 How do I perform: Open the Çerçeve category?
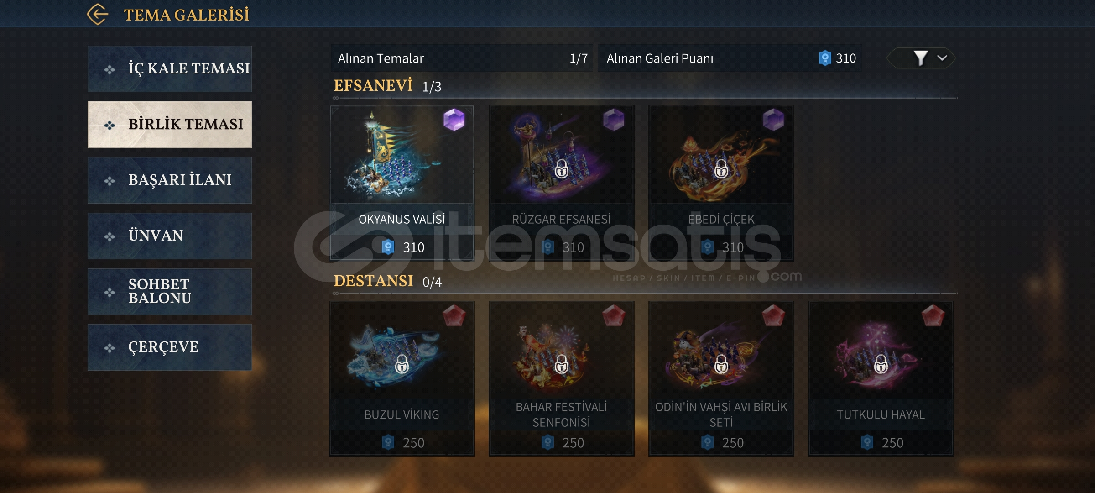coord(170,347)
